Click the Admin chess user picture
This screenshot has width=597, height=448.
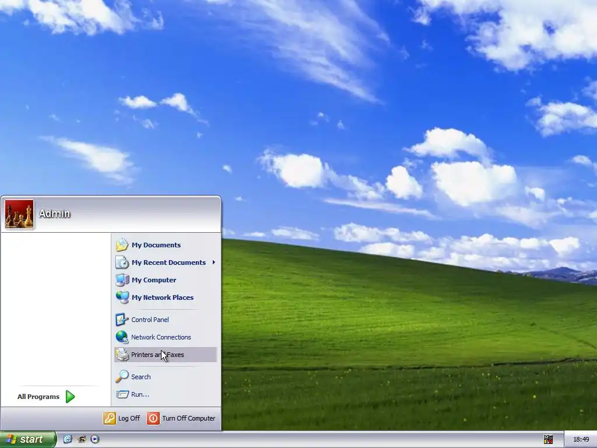pos(19,213)
